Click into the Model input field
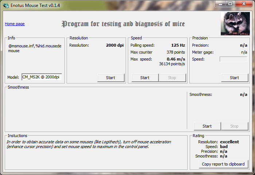 42,77
